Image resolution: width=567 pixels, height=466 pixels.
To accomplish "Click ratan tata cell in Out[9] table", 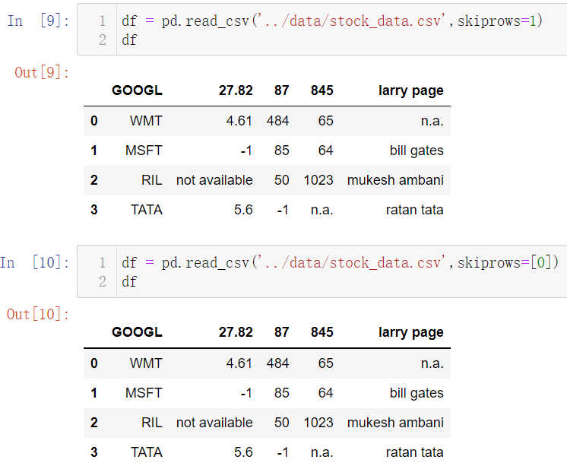I will (414, 210).
